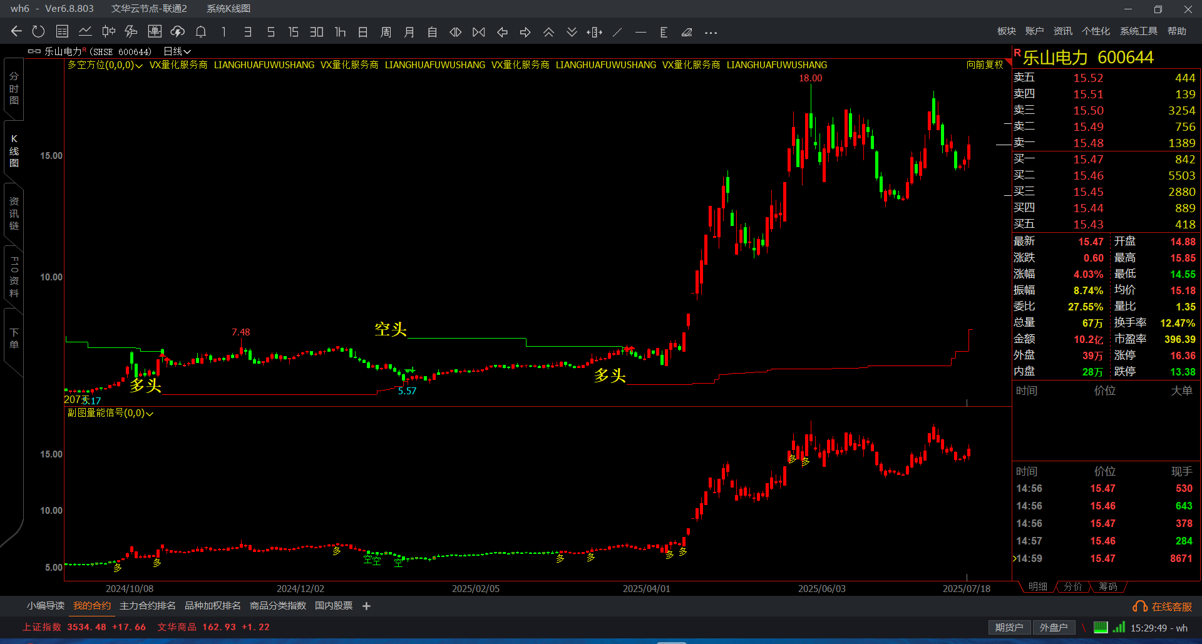Open the 品种加权排名 bottom tab

[213, 606]
